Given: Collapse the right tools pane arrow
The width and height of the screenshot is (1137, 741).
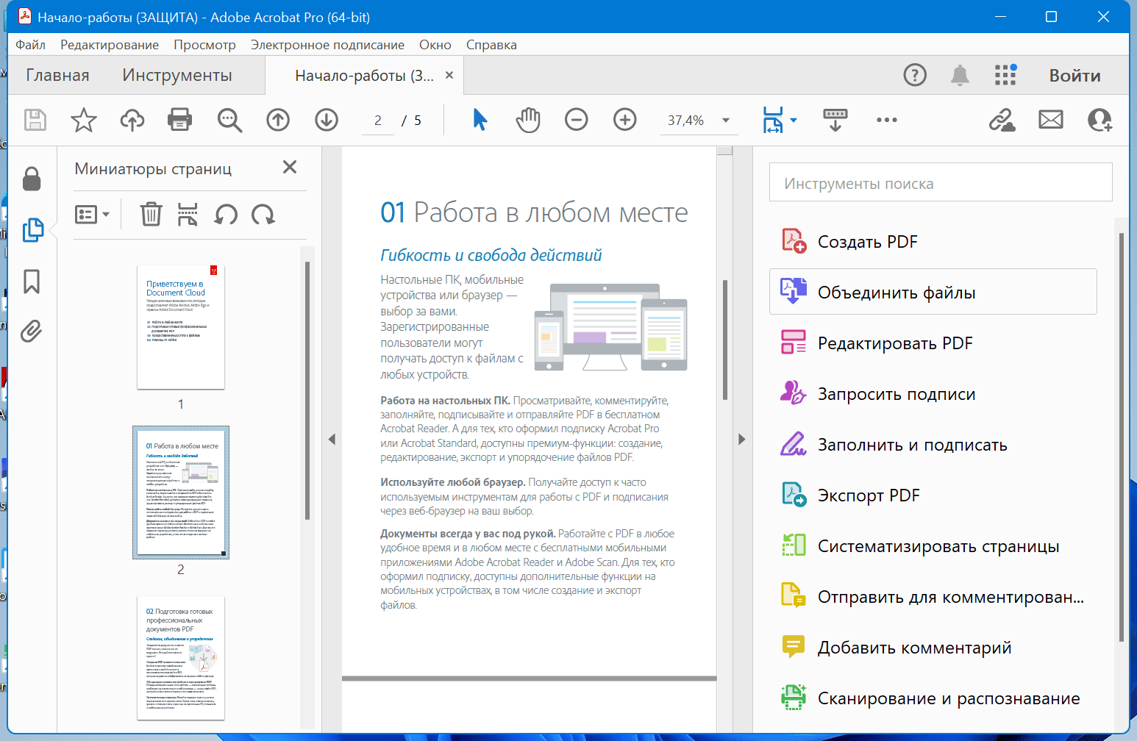Looking at the screenshot, I should pyautogui.click(x=741, y=439).
